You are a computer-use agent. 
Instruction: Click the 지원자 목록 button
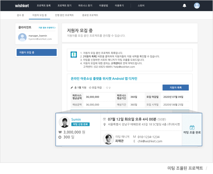176,88
